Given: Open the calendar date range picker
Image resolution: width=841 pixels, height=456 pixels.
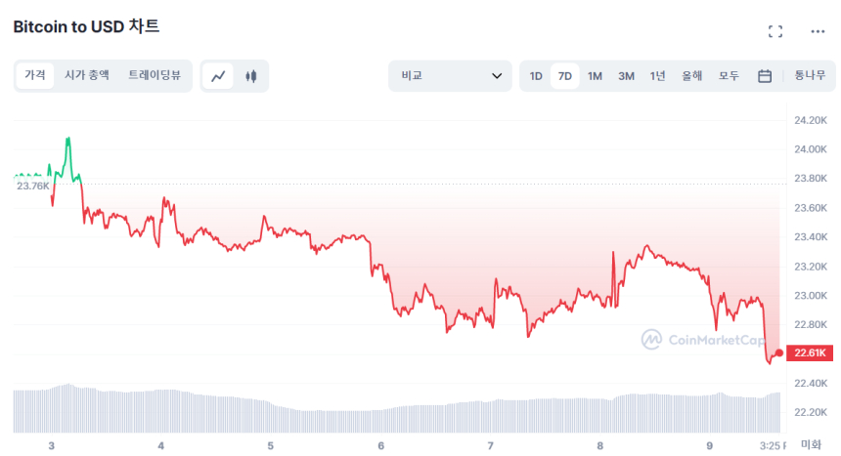Looking at the screenshot, I should [765, 76].
